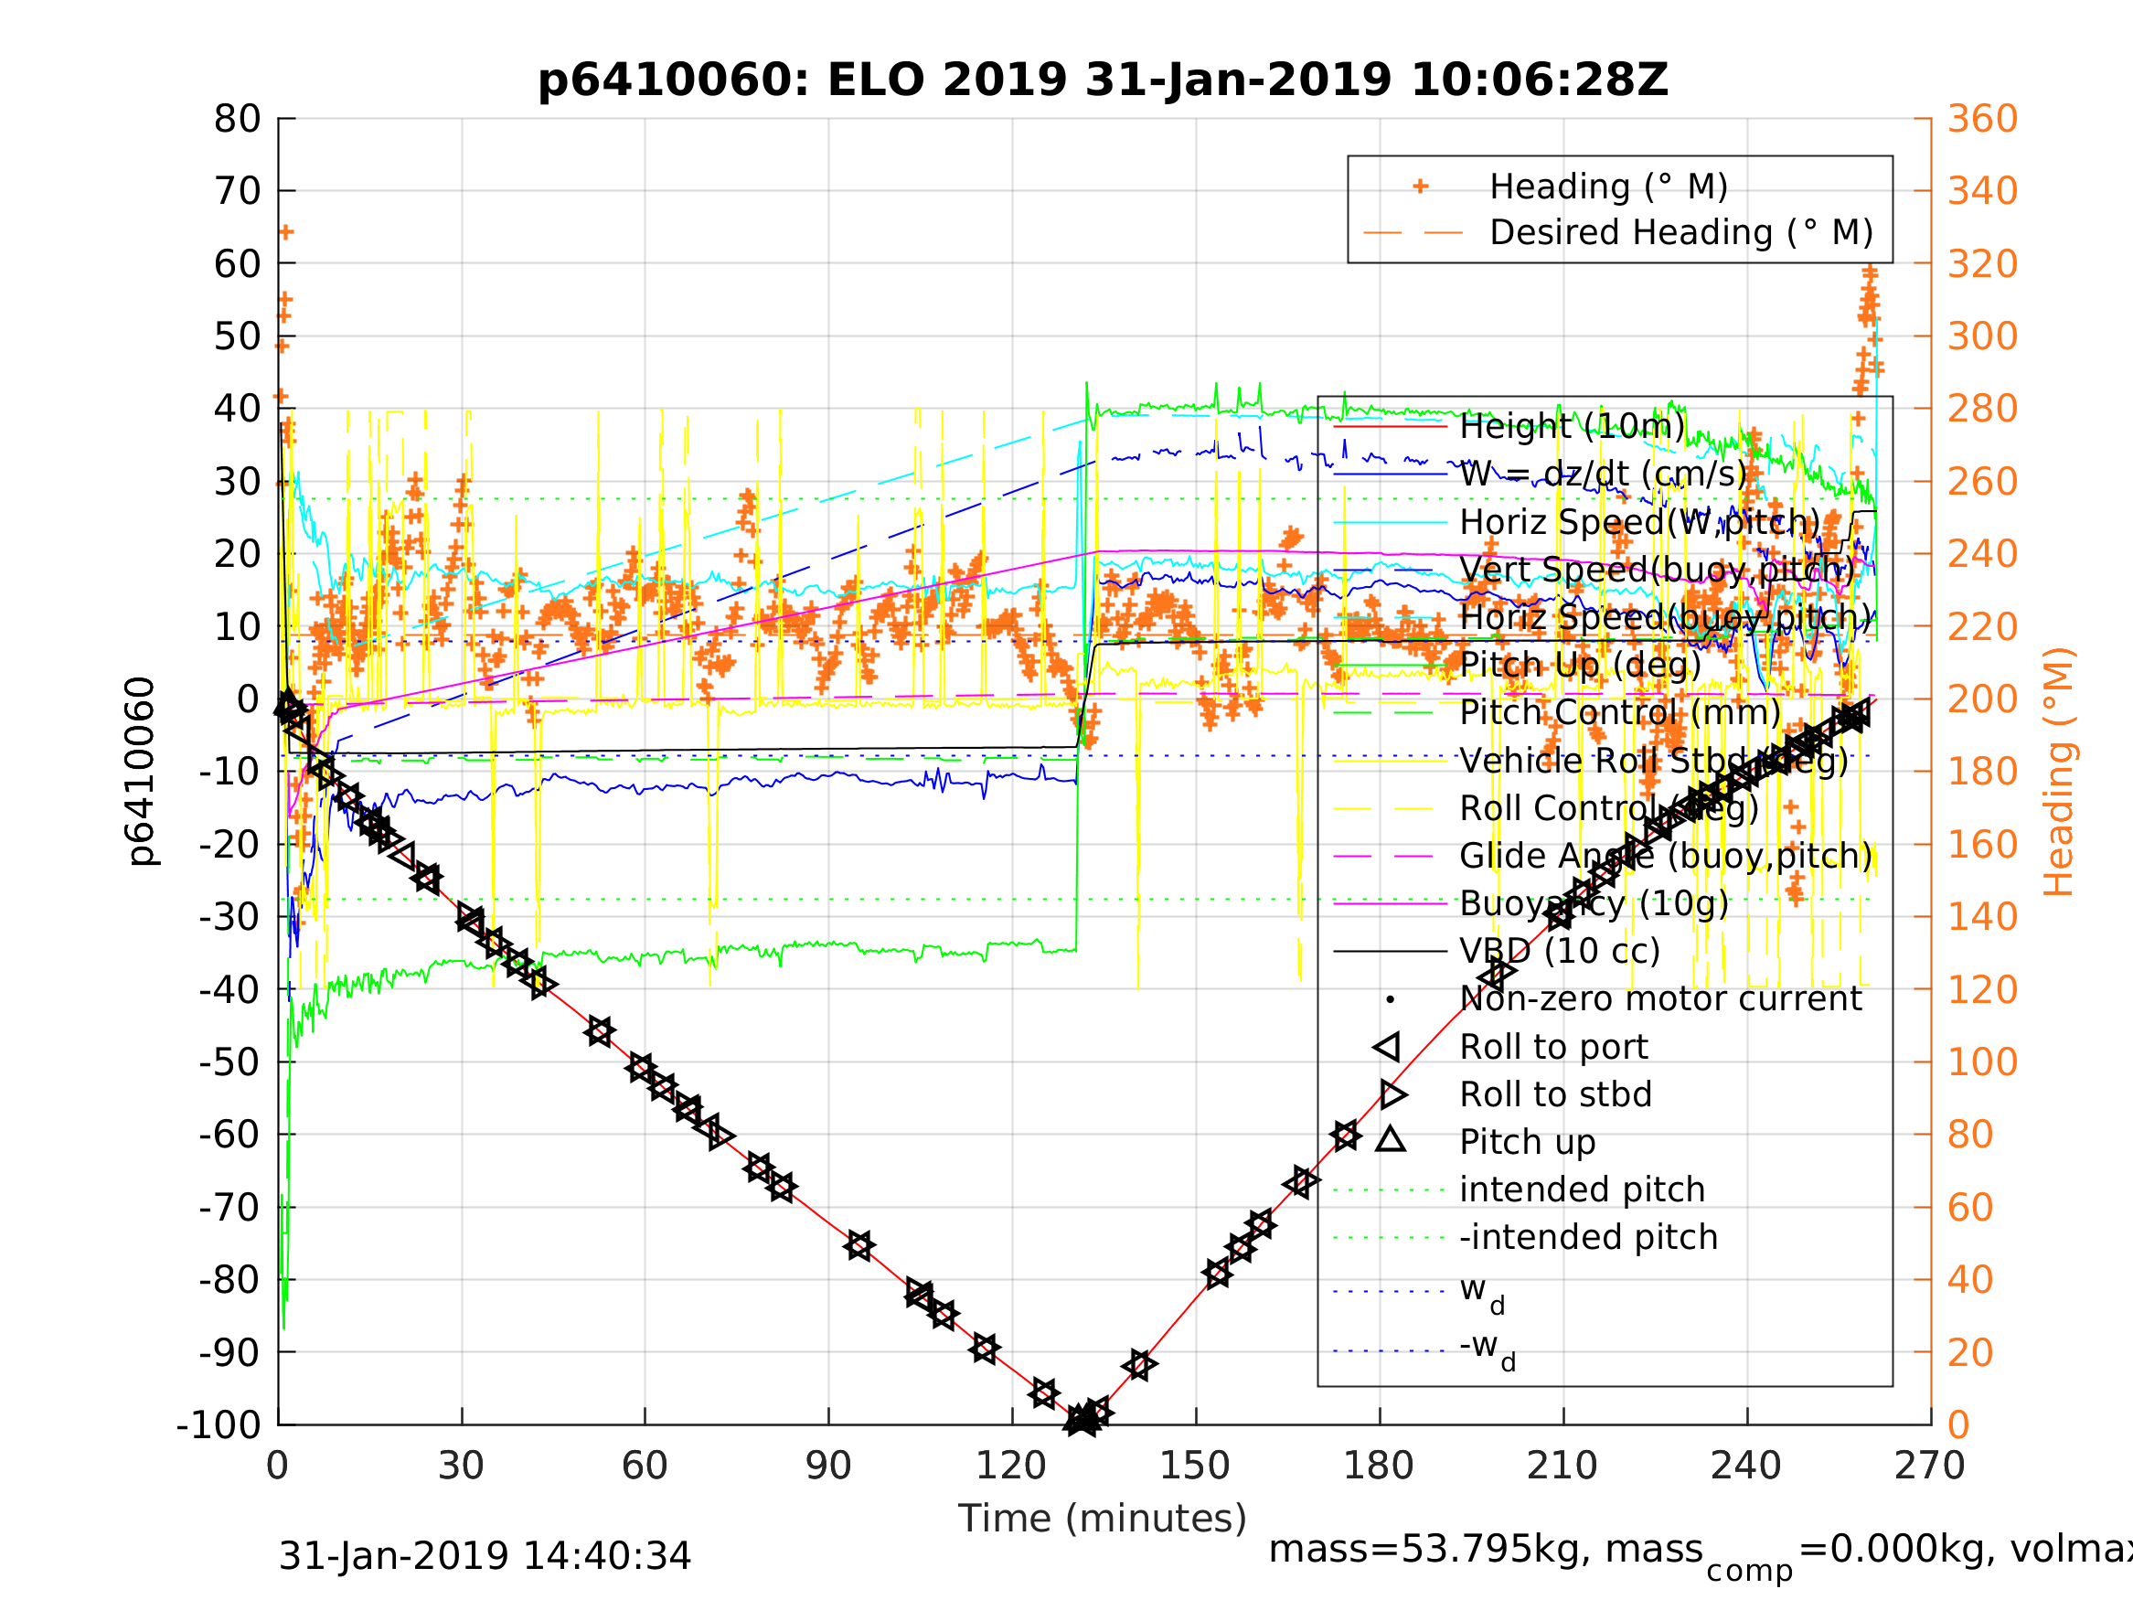Click the red Height (10m) legend line
Image resolution: width=2133 pixels, height=1600 pixels.
(x=1390, y=426)
